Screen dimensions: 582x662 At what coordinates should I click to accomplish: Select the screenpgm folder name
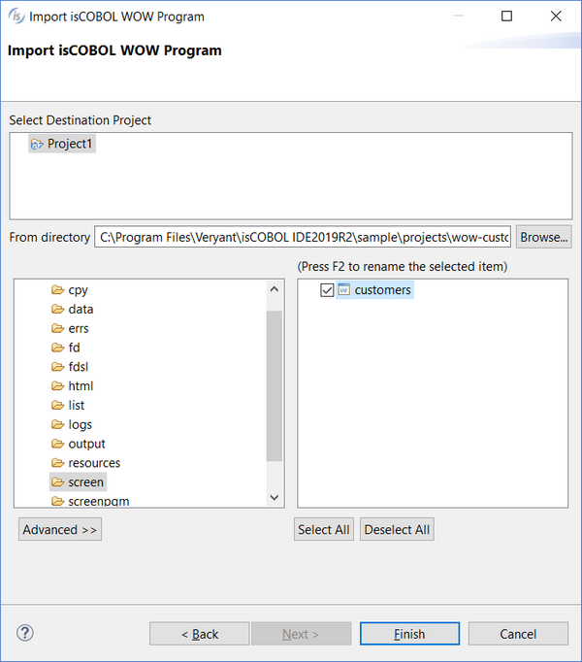pos(99,502)
